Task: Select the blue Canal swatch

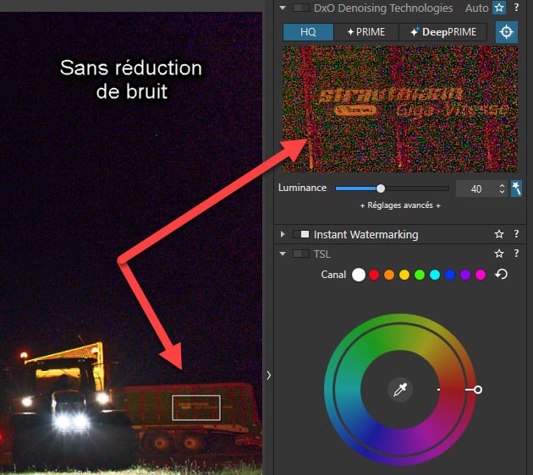Action: [x=450, y=275]
